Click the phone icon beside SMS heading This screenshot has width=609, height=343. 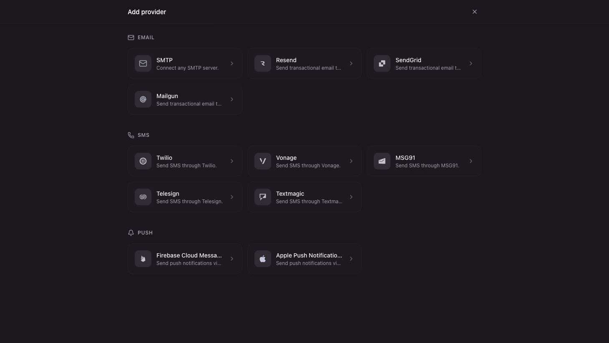click(x=131, y=135)
